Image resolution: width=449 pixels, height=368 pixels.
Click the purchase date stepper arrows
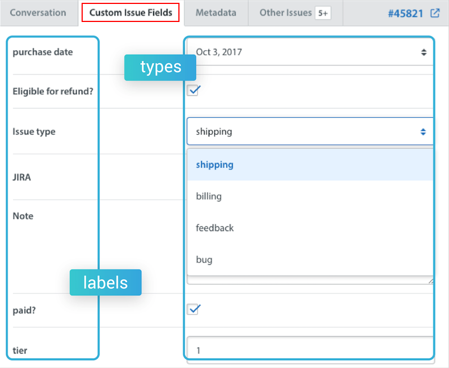coord(423,52)
